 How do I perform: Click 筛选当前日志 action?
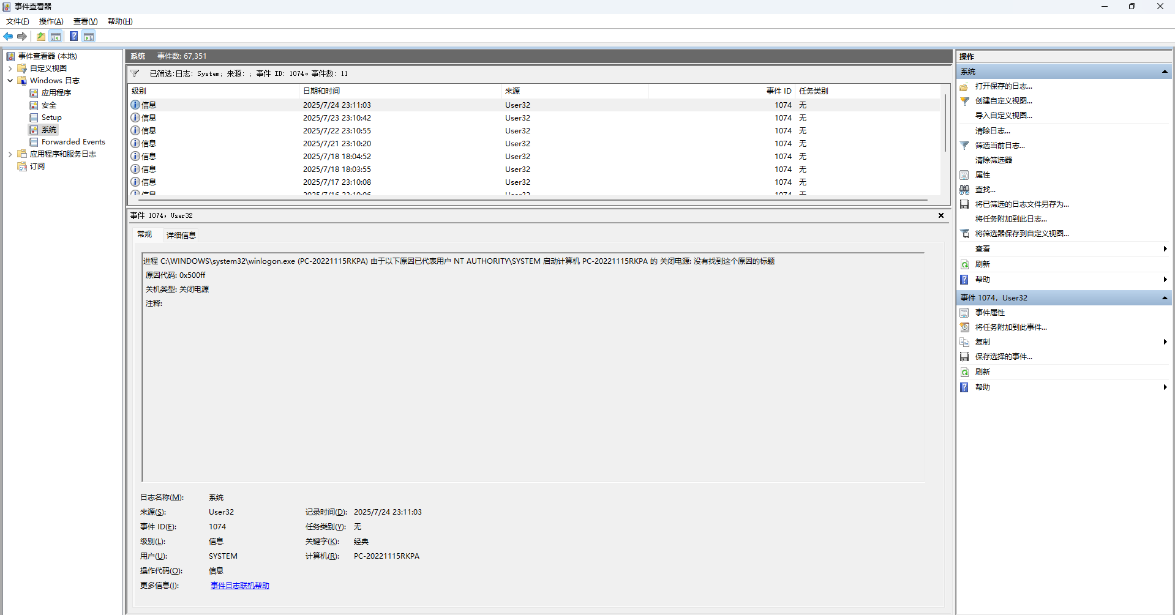(x=1000, y=146)
